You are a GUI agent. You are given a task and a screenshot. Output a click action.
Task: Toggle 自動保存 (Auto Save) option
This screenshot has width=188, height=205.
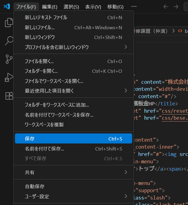(x=34, y=186)
